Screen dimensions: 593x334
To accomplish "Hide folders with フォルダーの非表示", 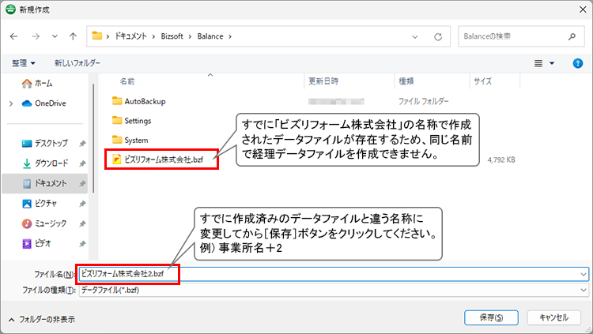I will coord(42,318).
